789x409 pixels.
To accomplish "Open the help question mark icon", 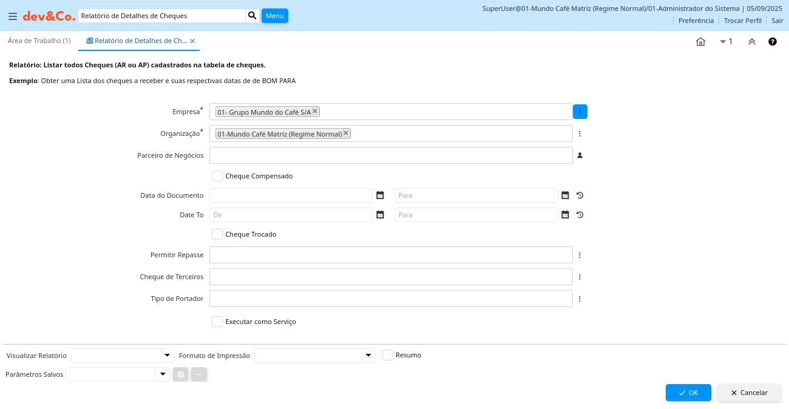I will pos(773,41).
